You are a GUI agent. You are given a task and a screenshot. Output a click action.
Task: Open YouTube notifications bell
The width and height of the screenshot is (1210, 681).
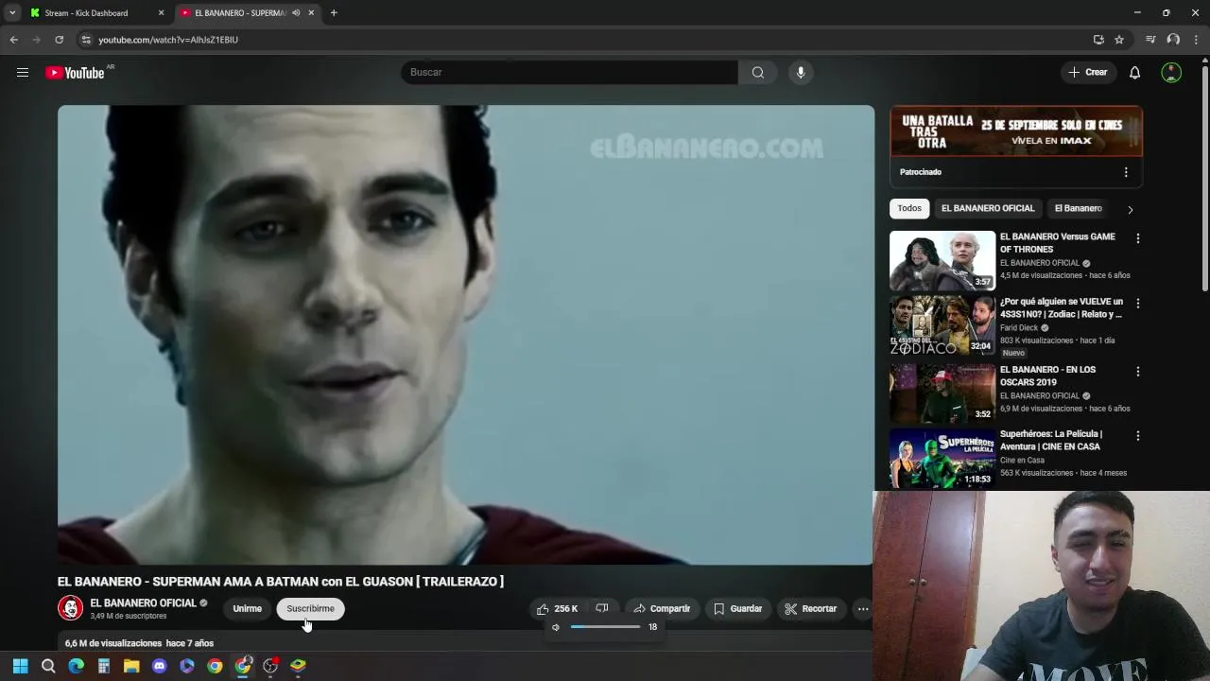pos(1134,72)
